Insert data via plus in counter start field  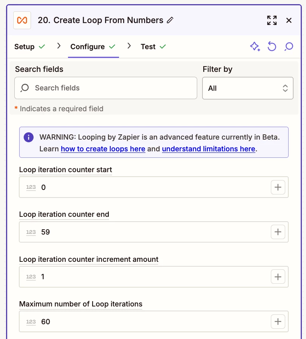pos(278,187)
